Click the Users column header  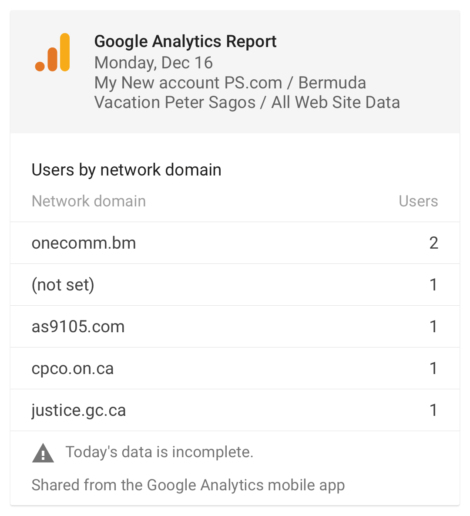[418, 201]
